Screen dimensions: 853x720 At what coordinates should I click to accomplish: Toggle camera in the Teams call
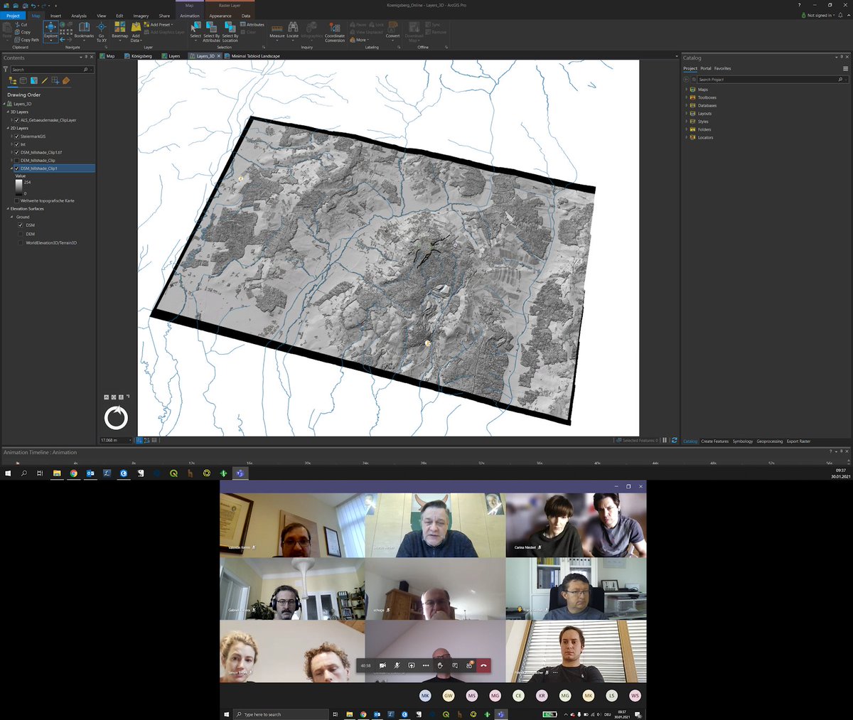382,666
